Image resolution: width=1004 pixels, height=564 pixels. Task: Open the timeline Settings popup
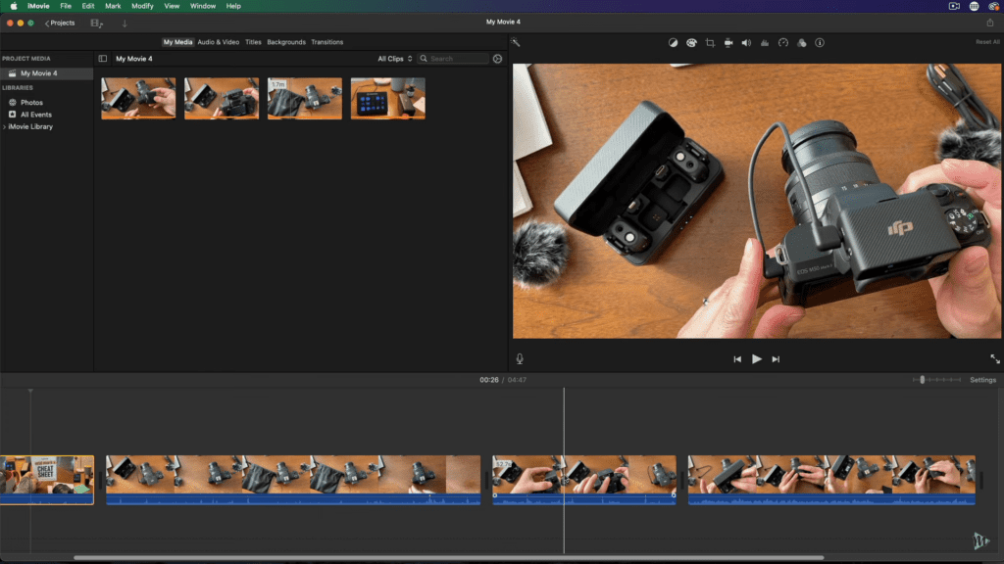[x=982, y=380]
